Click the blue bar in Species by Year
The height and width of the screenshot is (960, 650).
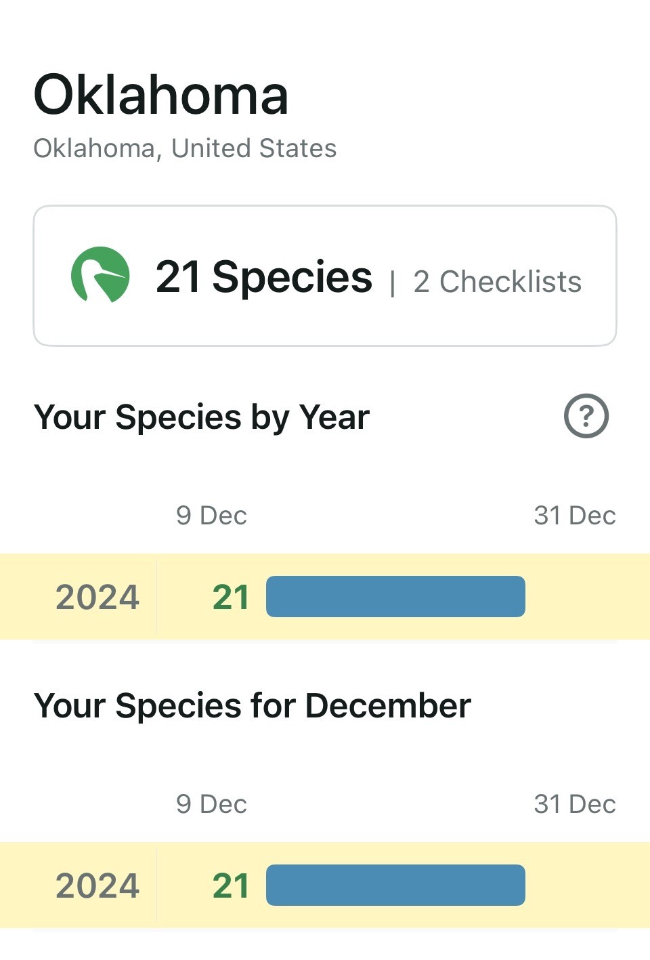(395, 597)
